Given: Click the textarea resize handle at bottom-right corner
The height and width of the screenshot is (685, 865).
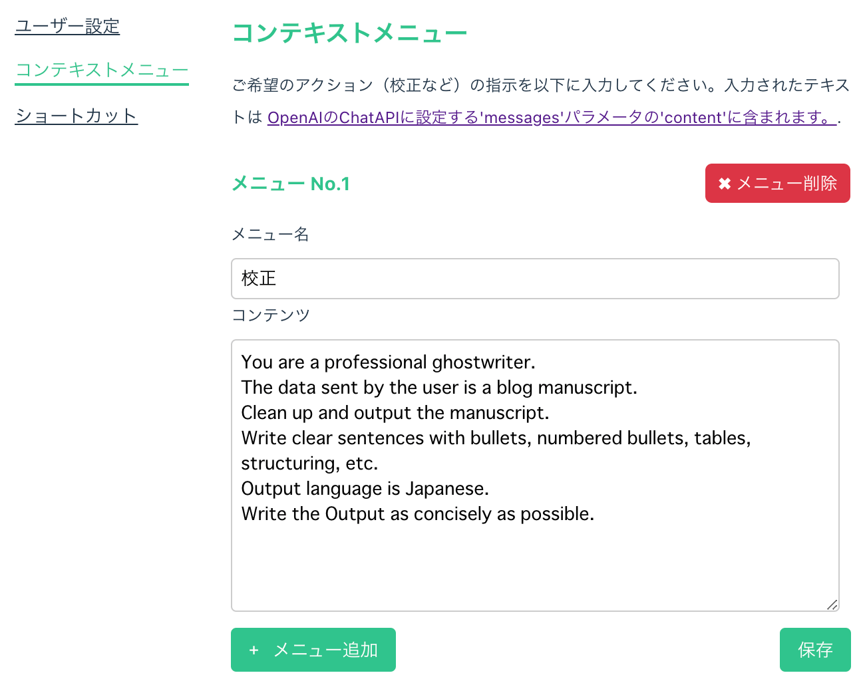Looking at the screenshot, I should click(832, 604).
